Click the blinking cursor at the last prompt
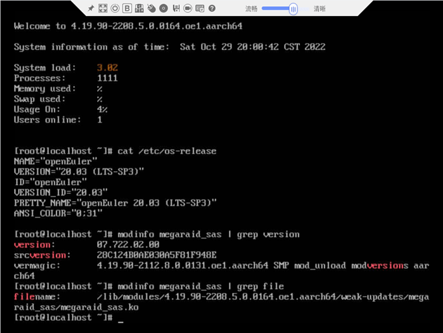Screen dimensions: 443x333 point(120,318)
